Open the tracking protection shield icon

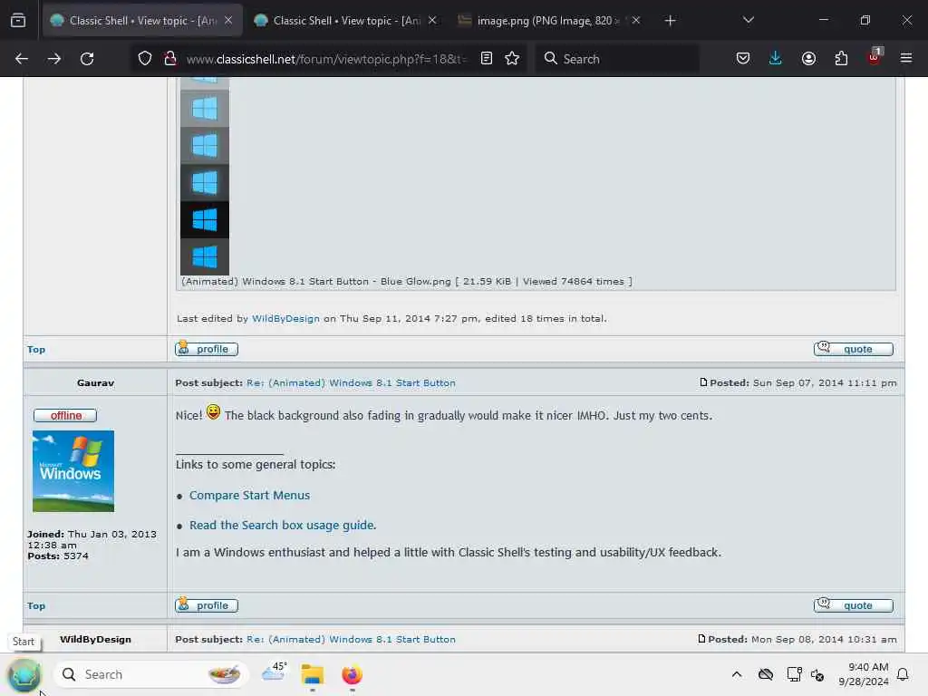pyautogui.click(x=145, y=59)
